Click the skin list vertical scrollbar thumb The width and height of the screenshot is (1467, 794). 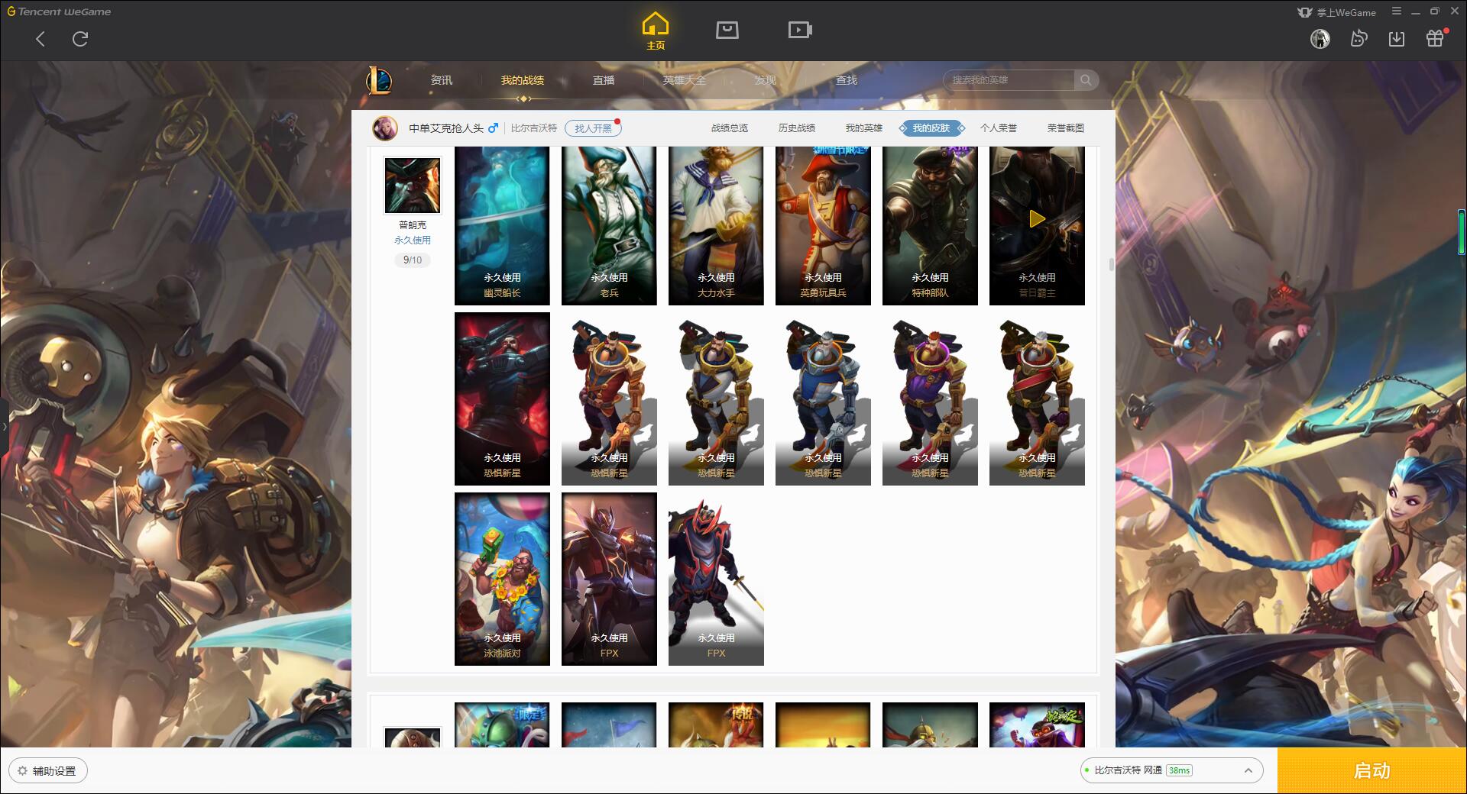(1111, 264)
